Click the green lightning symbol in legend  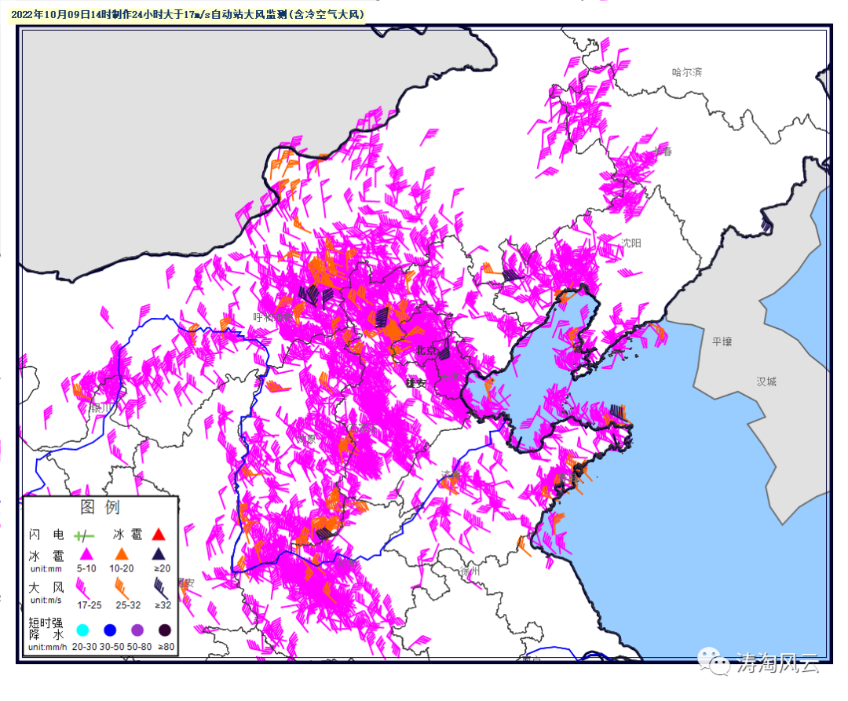pyautogui.click(x=84, y=535)
